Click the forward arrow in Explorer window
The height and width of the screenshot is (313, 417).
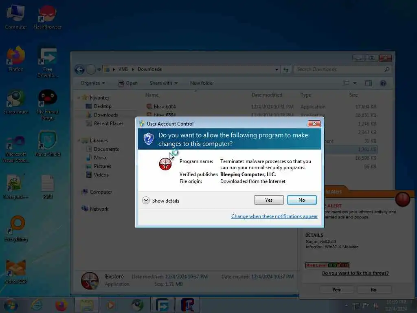pos(91,69)
